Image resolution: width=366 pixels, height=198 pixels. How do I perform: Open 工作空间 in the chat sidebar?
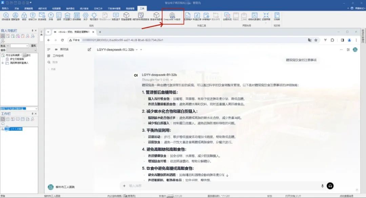coord(58,56)
